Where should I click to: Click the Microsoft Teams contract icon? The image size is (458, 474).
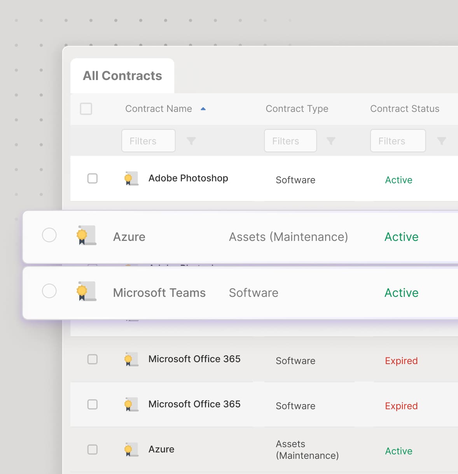tap(86, 291)
